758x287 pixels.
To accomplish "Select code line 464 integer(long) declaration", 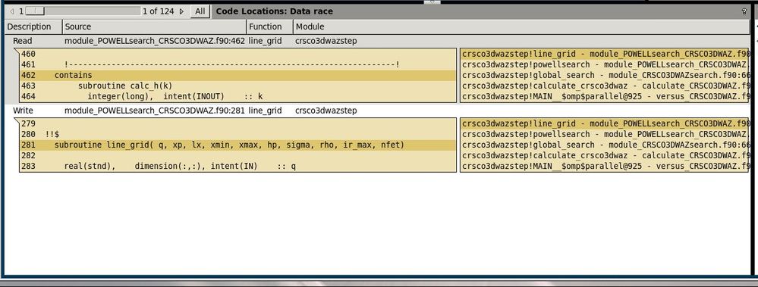I will pos(237,96).
